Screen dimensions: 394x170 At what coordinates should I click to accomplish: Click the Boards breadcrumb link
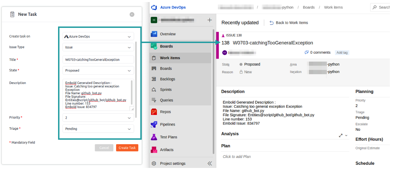pos(309,8)
